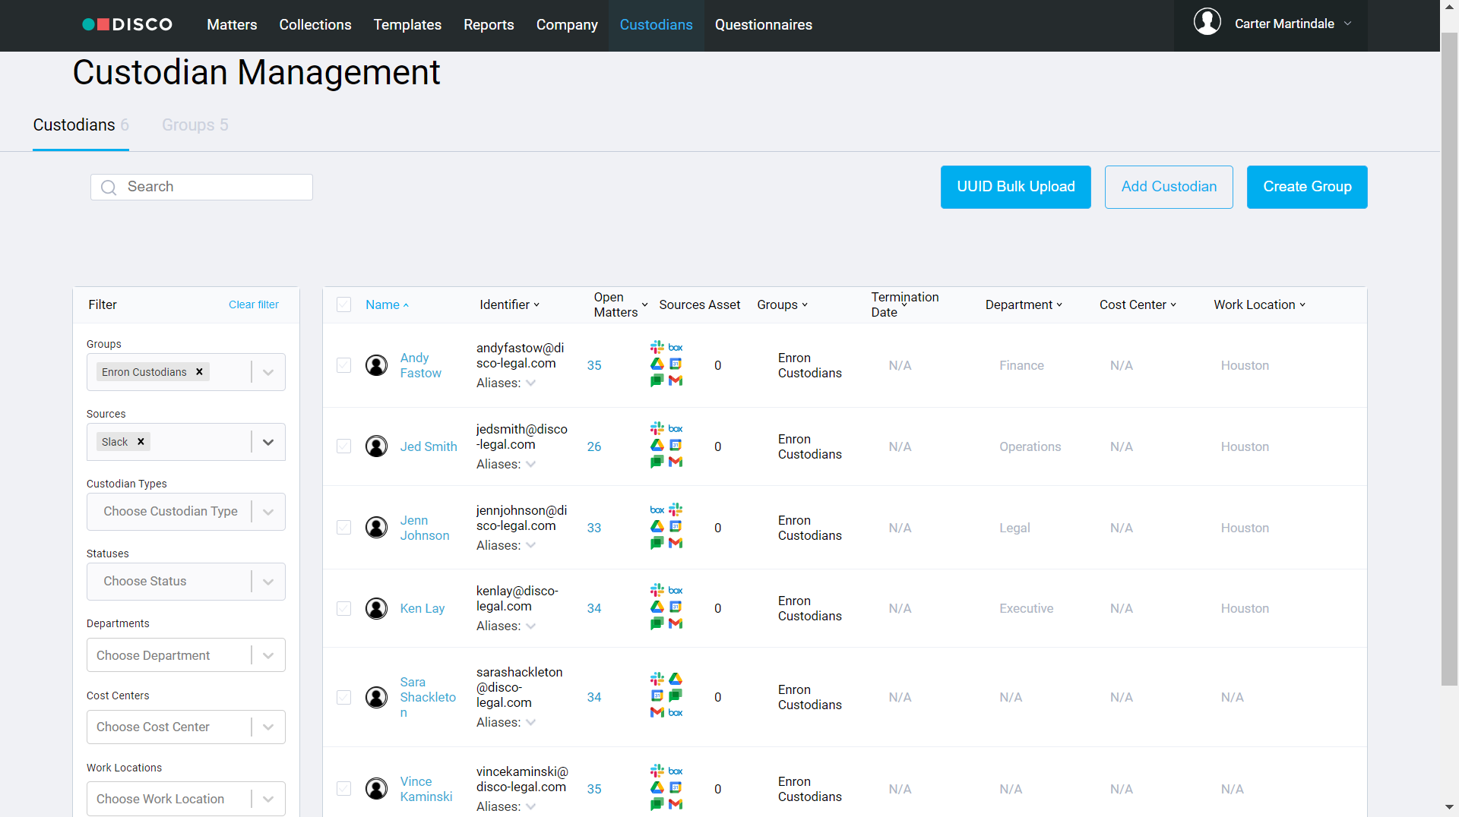Switch to the Groups tab

tap(195, 125)
